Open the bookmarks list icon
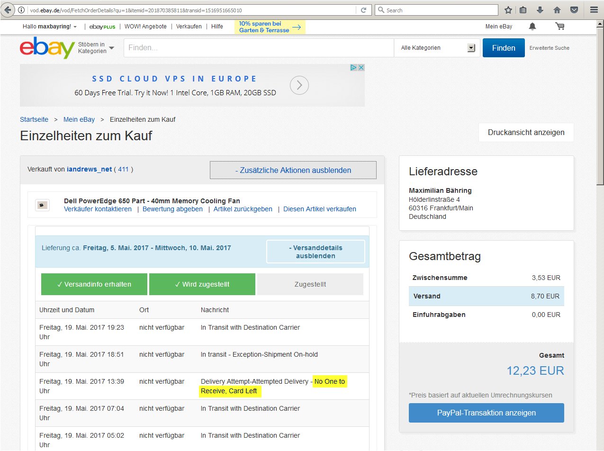 point(523,10)
